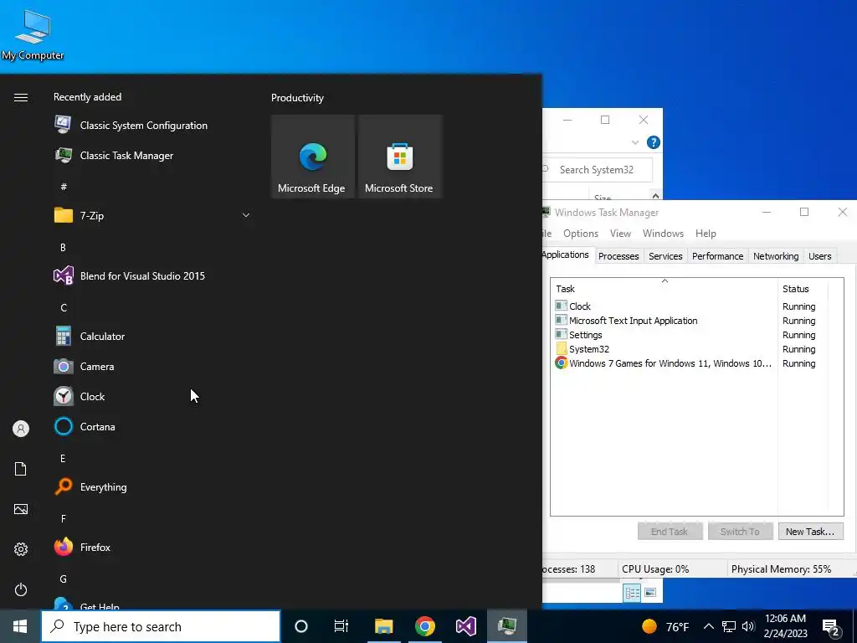This screenshot has width=857, height=643.
Task: Sort by the Status column header
Action: 803,288
